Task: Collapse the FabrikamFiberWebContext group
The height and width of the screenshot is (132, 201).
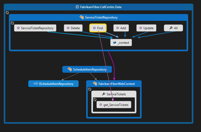Action: pos(90,89)
